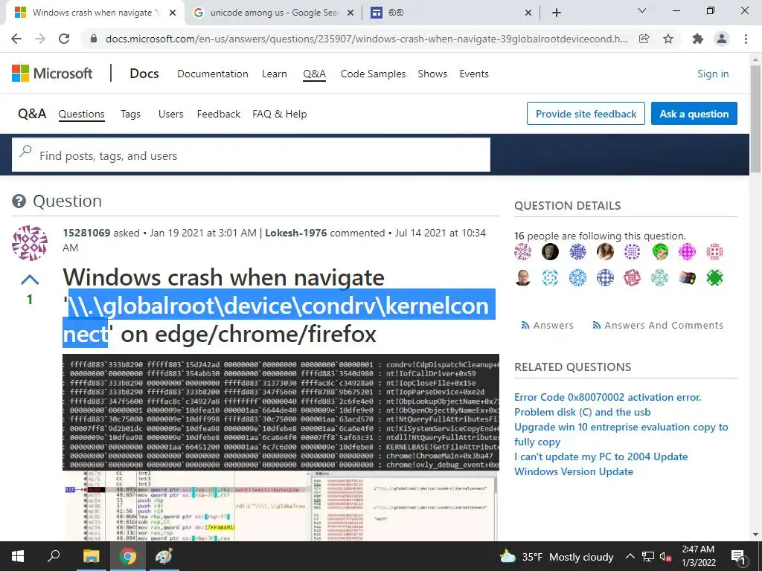The width and height of the screenshot is (762, 571).
Task: Click the first follower avatar in question details
Action: 523,251
